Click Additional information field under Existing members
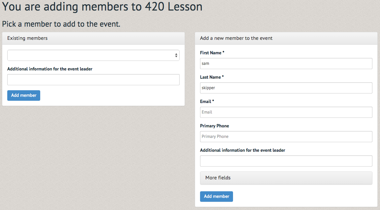The image size is (380, 210). point(93,80)
